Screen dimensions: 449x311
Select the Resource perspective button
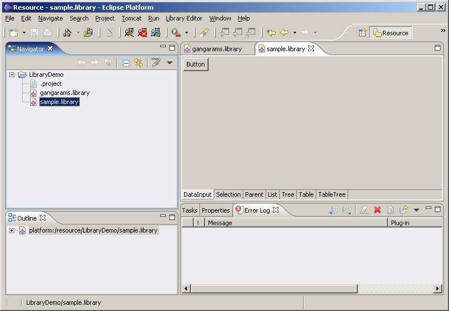coord(390,33)
